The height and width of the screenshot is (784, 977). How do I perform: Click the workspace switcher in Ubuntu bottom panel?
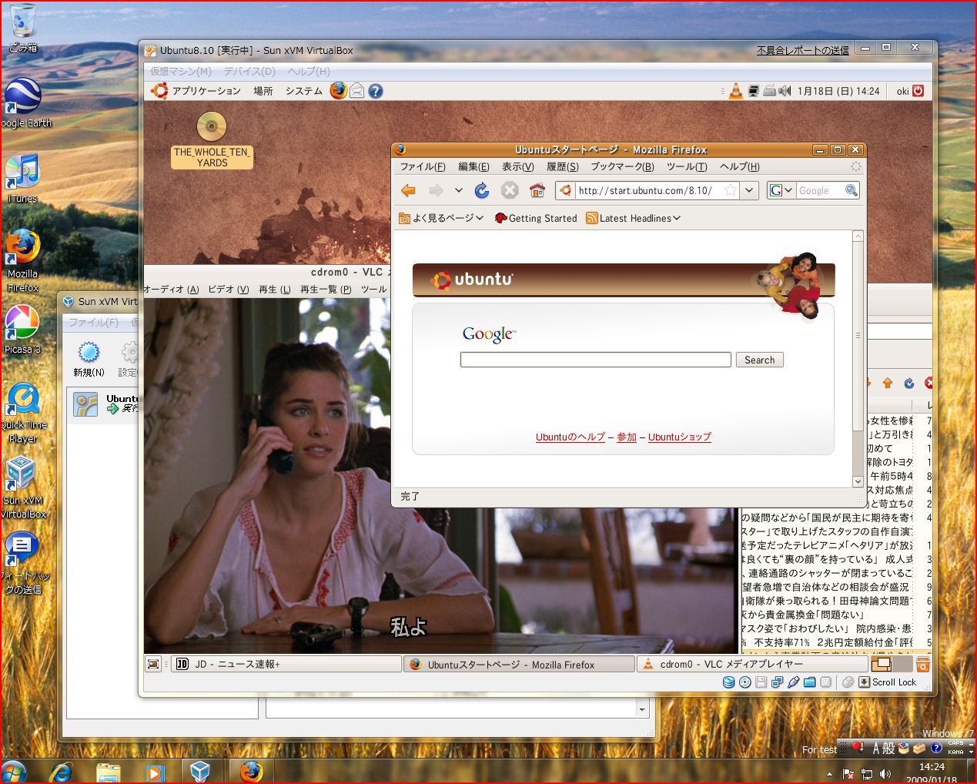[892, 664]
